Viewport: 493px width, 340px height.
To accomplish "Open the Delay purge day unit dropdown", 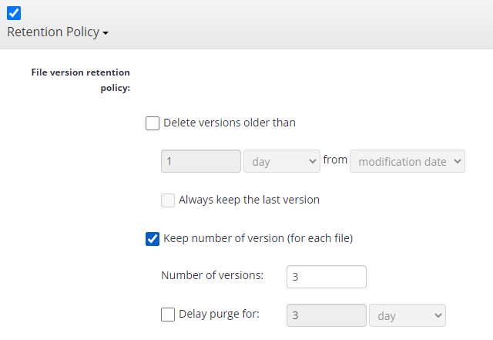I will coord(407,315).
